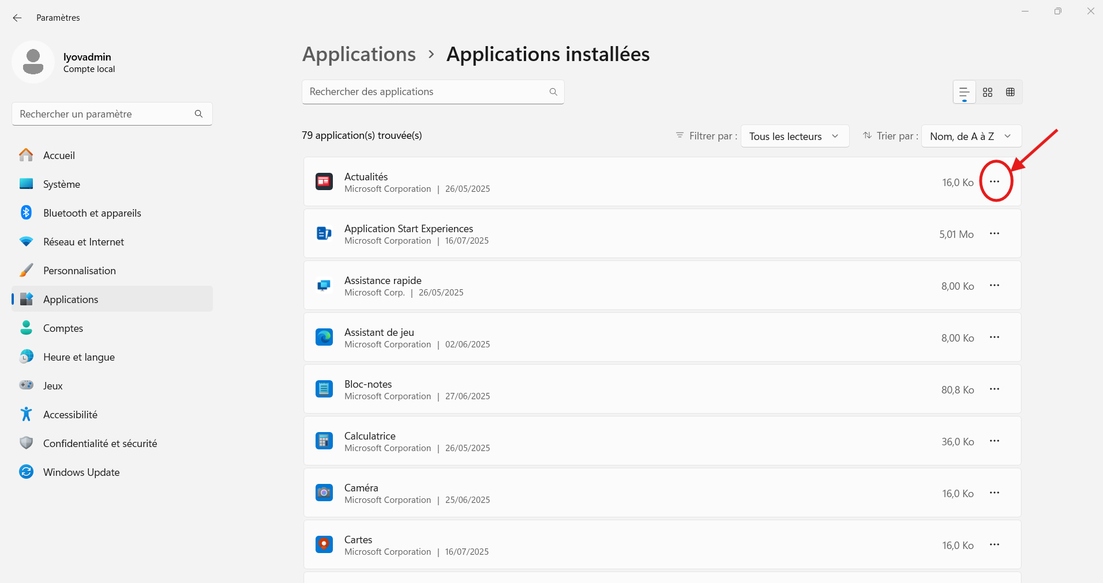Open more options for Bloc-notes

(x=995, y=389)
